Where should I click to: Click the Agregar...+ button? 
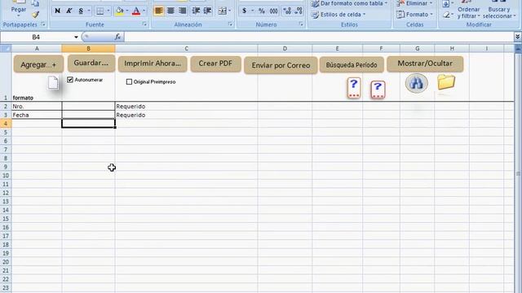pos(38,64)
